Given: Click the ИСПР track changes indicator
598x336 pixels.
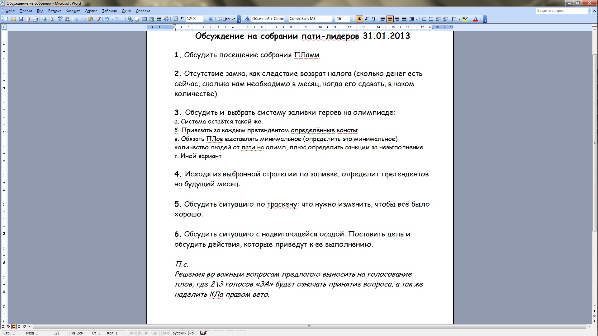Looking at the screenshot, I should pyautogui.click(x=144, y=333).
